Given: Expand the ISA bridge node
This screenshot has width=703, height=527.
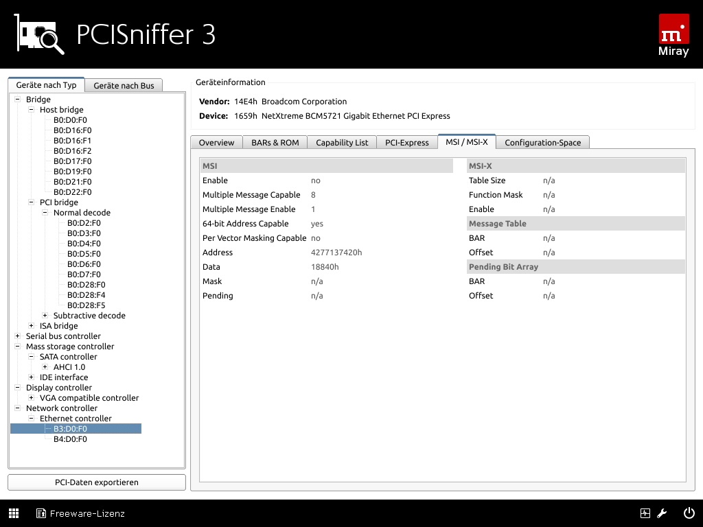Looking at the screenshot, I should coord(32,326).
